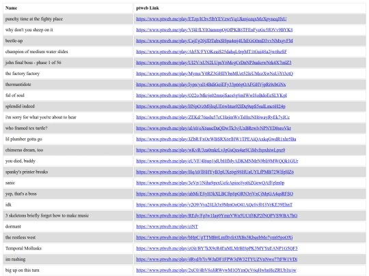Select the name cell 'splendid indeed'
369x276 pixels.
coord(68,106)
